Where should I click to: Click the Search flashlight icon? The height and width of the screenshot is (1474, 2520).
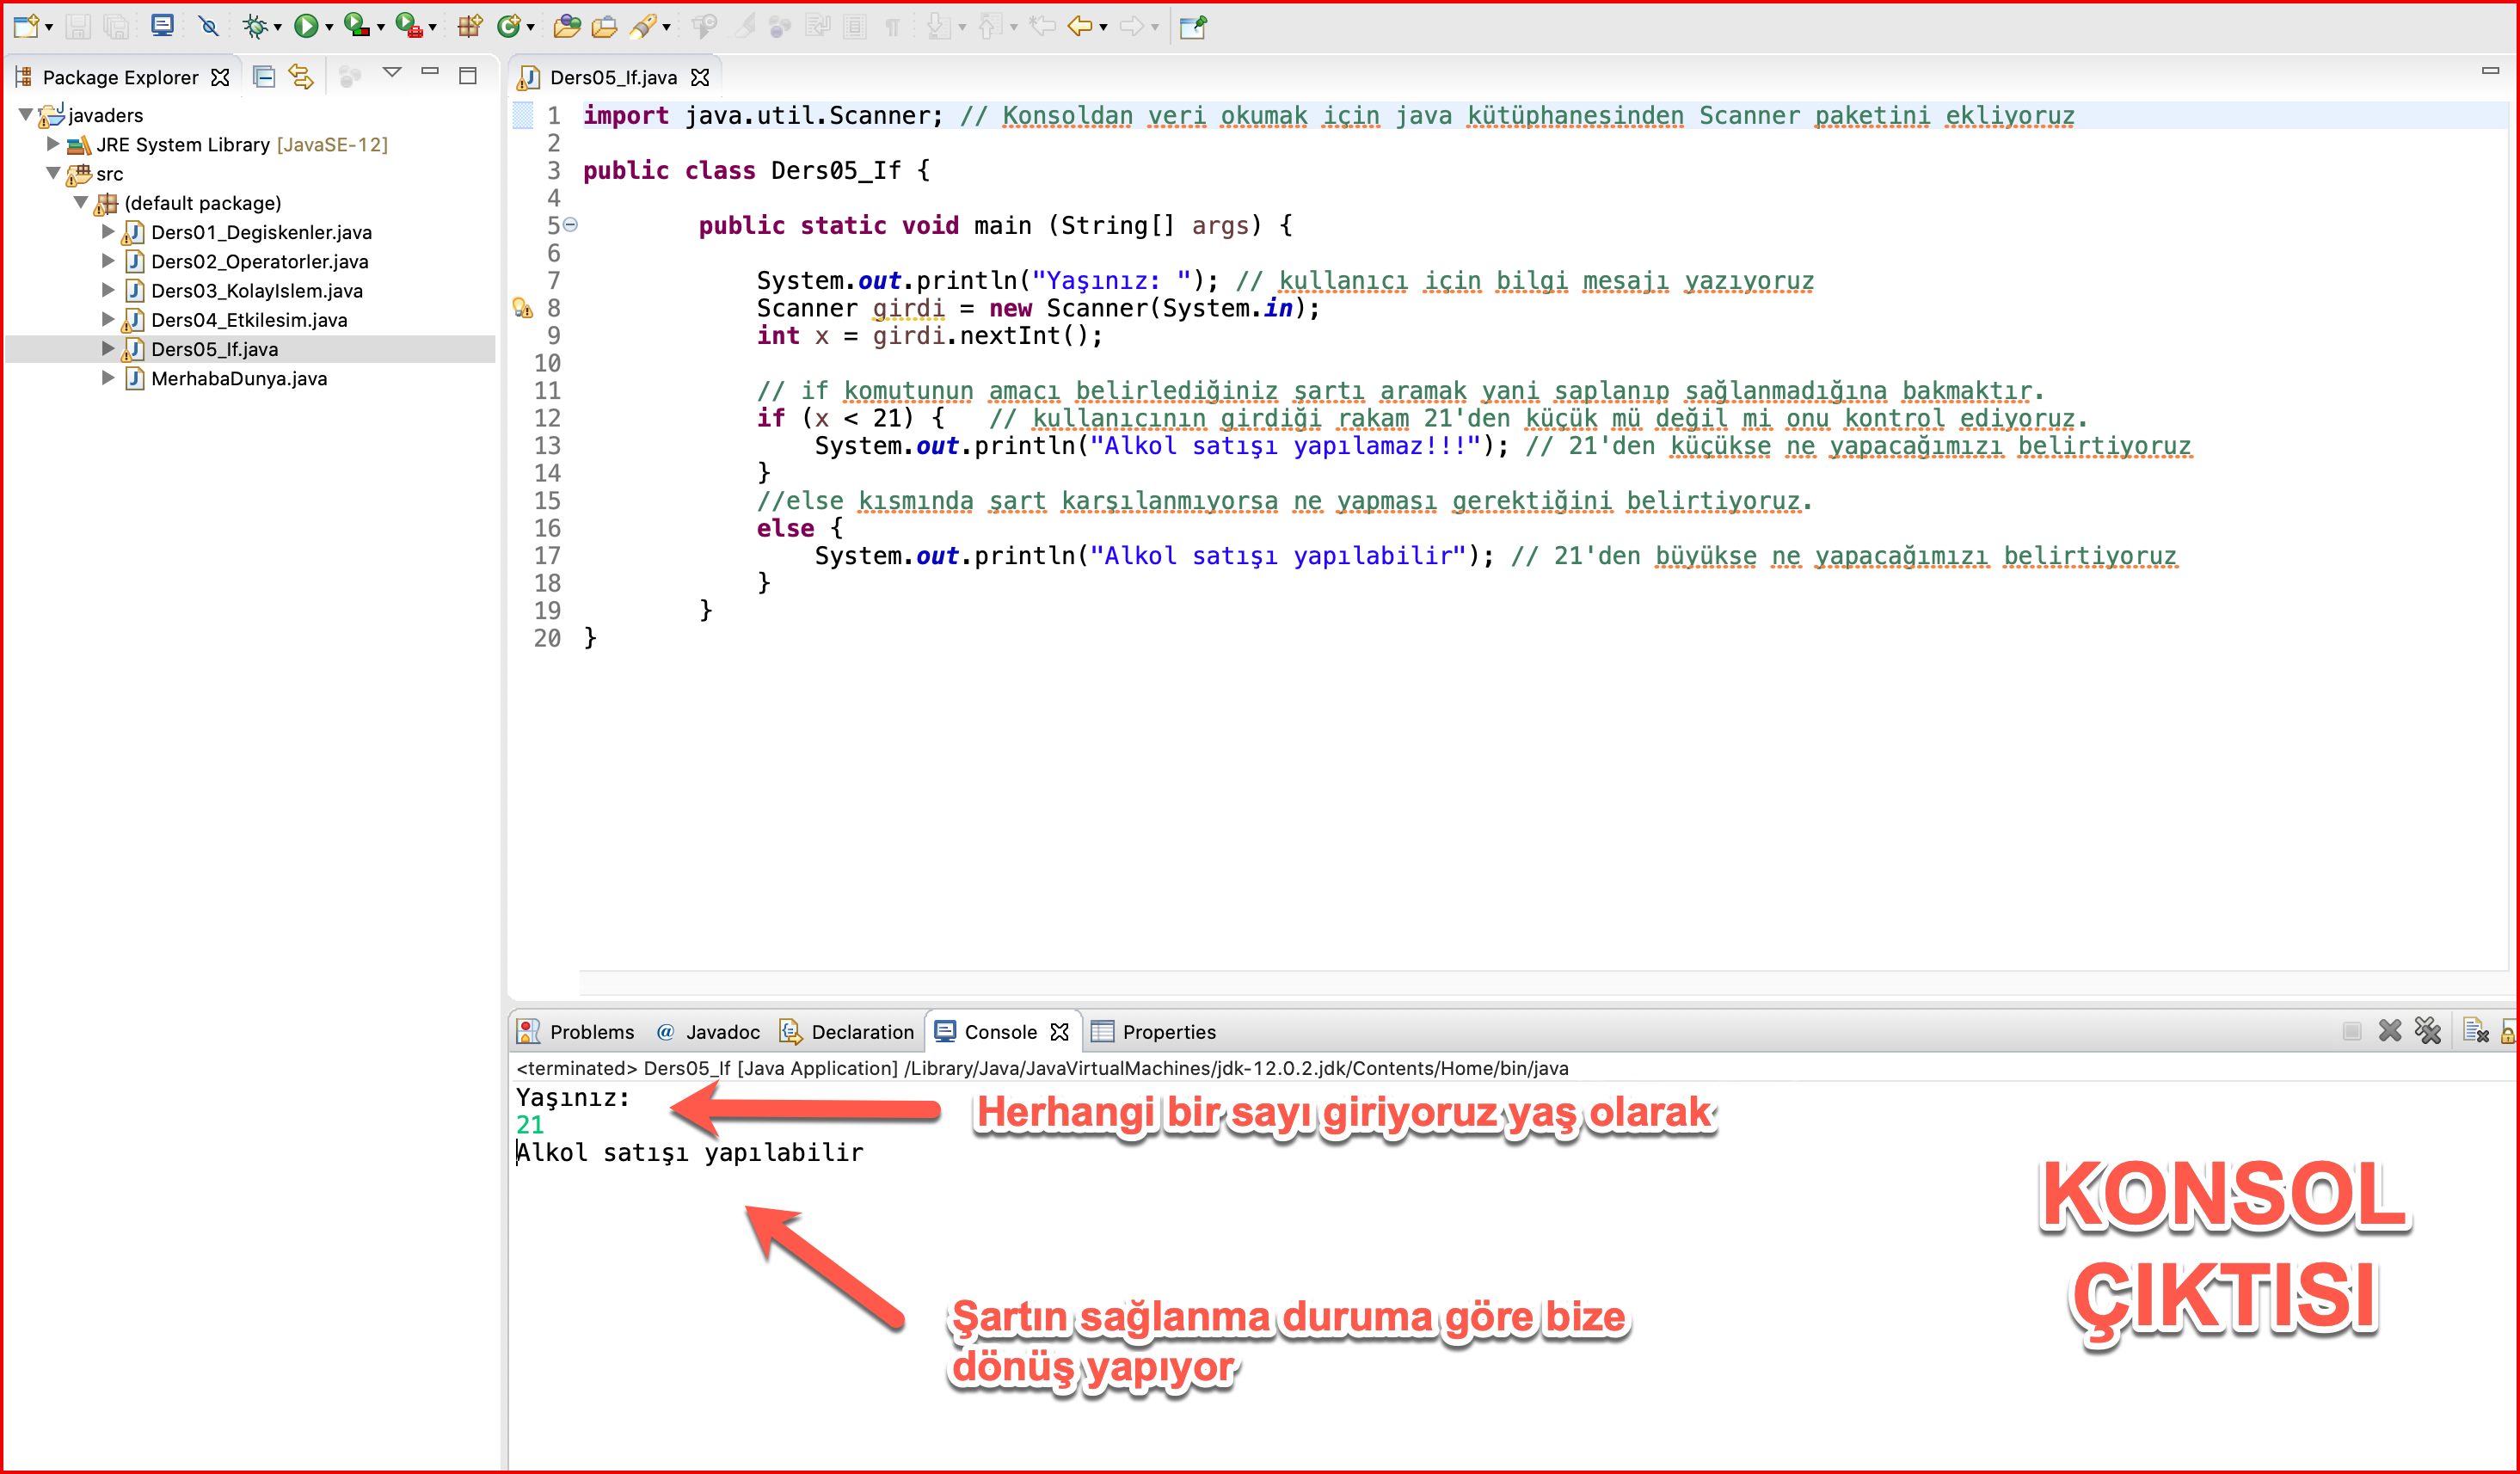(x=643, y=26)
